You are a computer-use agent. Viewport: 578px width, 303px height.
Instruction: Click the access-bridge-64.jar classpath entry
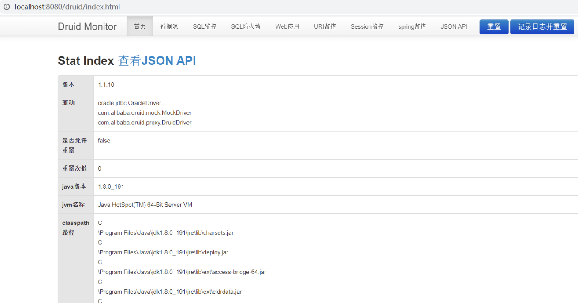click(x=182, y=272)
